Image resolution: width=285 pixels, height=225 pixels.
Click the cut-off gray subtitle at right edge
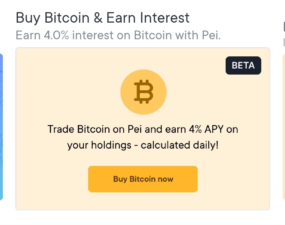[x=284, y=43]
